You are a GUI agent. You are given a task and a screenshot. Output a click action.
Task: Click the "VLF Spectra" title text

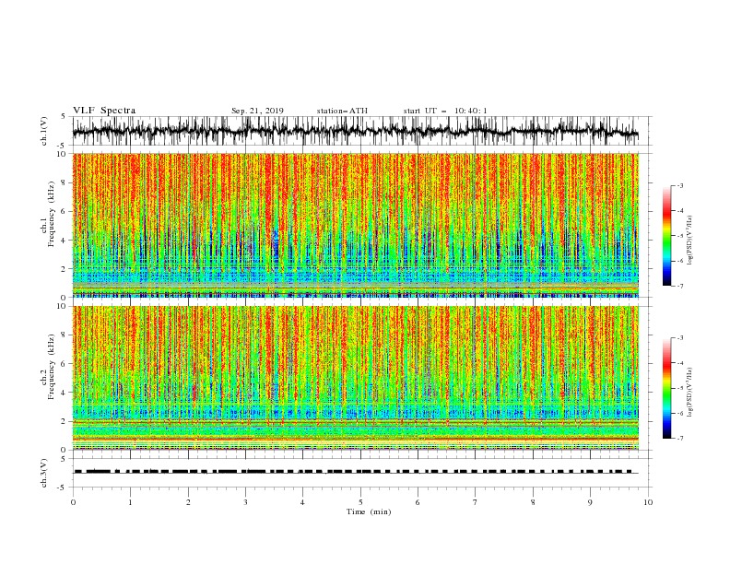[x=104, y=111]
